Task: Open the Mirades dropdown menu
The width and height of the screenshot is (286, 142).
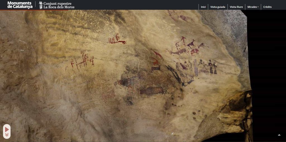Action: (x=253, y=7)
